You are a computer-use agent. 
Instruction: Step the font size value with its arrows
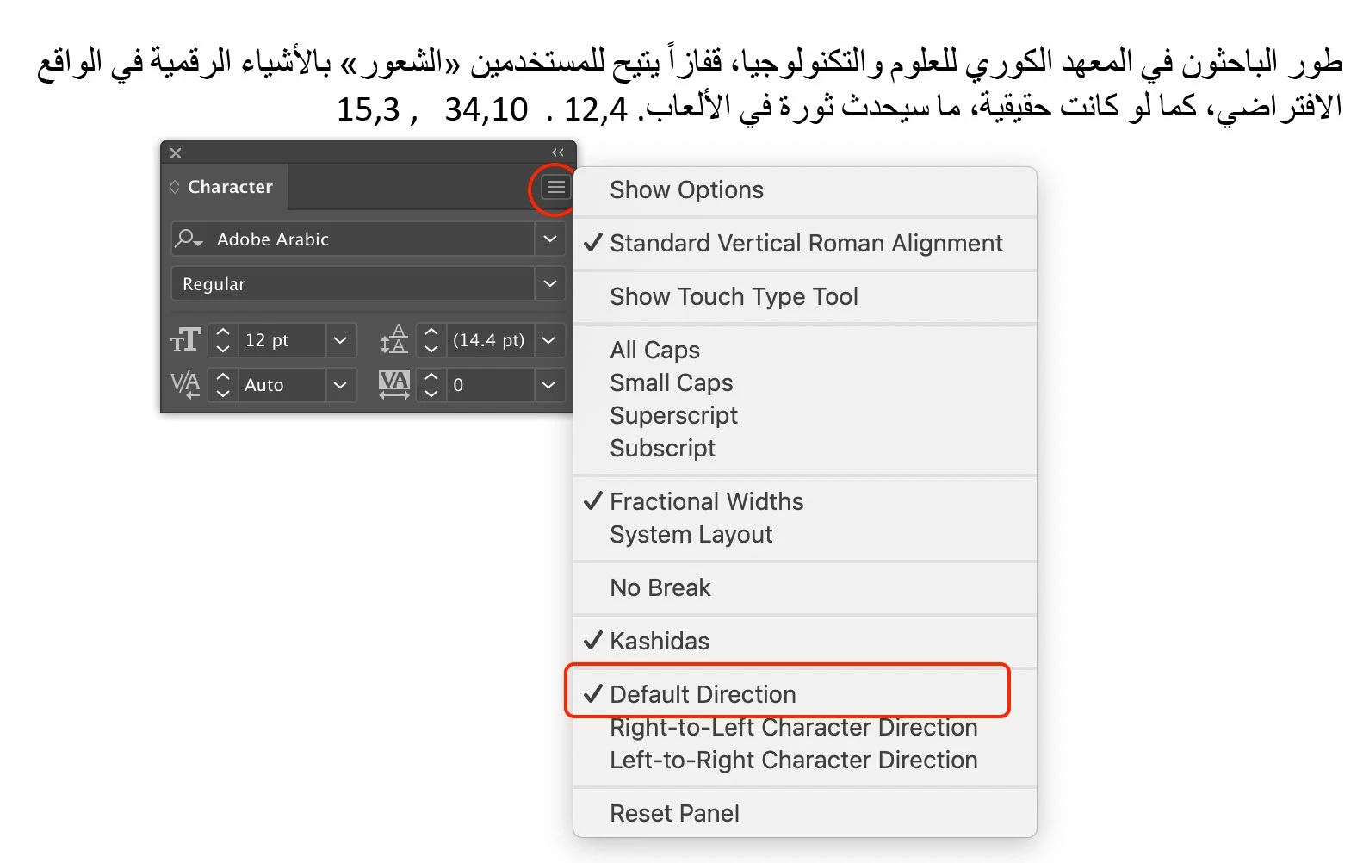223,340
